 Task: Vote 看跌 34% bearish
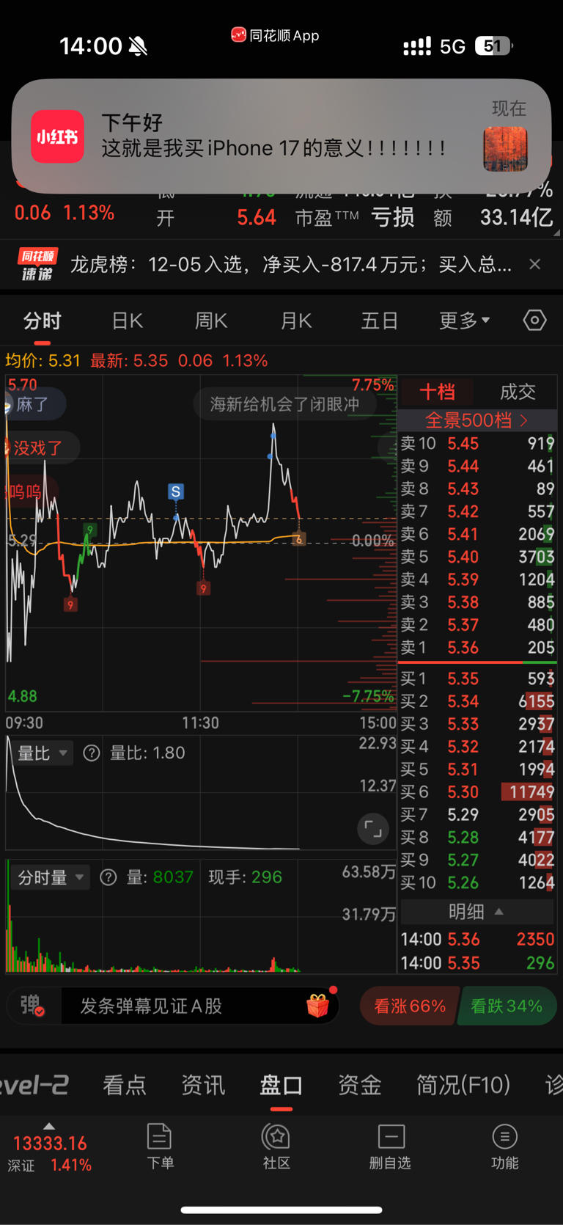point(507,1006)
